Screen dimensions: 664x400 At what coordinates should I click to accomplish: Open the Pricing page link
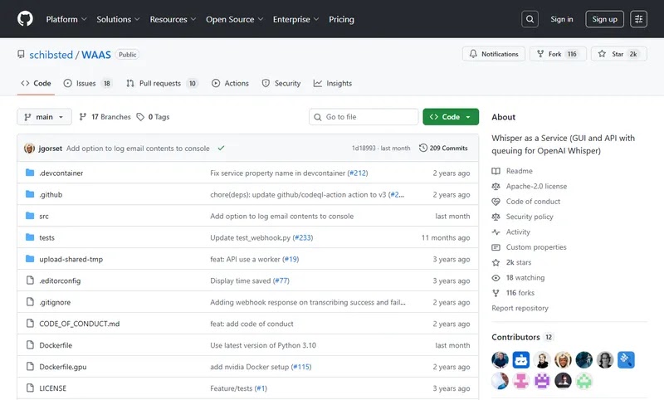341,19
